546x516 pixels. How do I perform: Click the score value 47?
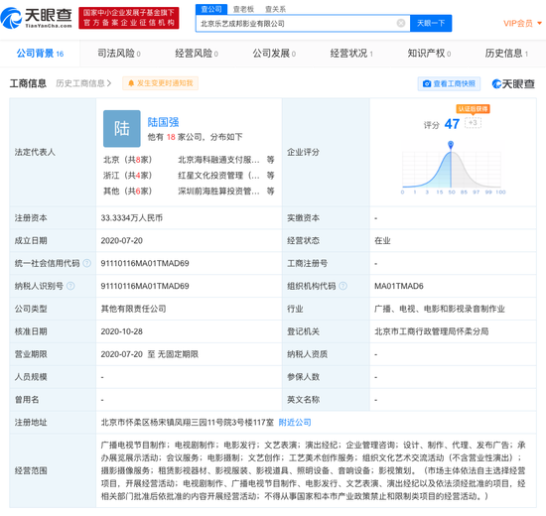pyautogui.click(x=452, y=124)
